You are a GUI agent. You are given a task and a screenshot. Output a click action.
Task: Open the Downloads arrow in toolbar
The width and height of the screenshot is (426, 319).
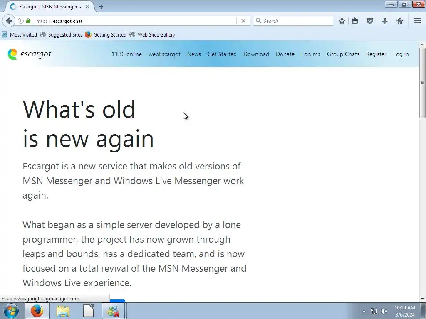pos(385,21)
